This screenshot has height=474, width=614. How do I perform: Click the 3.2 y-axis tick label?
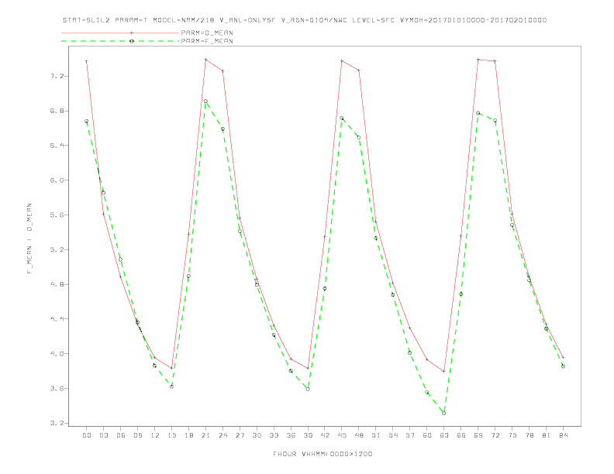(57, 423)
